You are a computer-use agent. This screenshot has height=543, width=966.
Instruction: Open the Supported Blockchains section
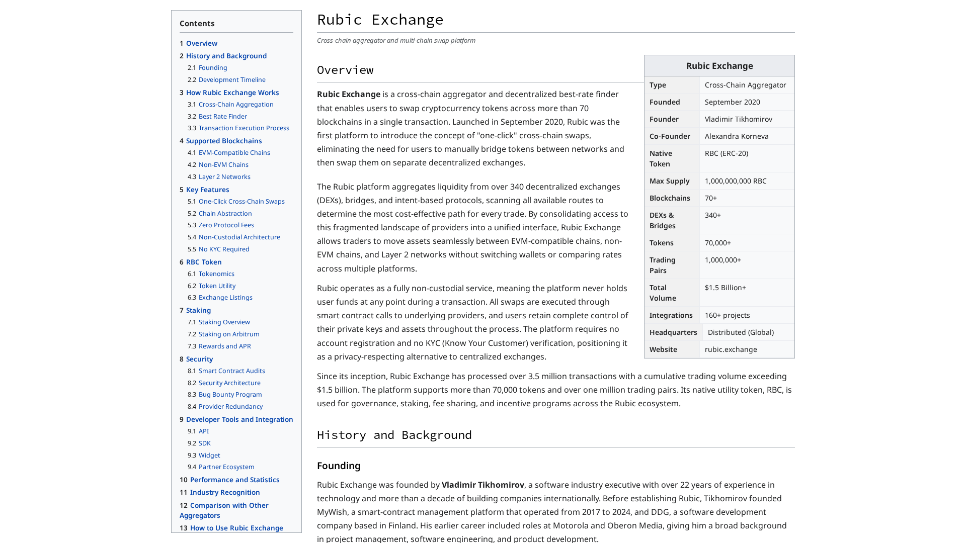pos(223,141)
